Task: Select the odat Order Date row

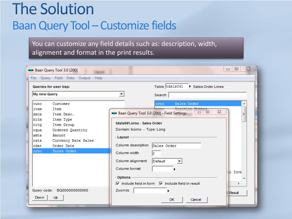Action: (71, 146)
